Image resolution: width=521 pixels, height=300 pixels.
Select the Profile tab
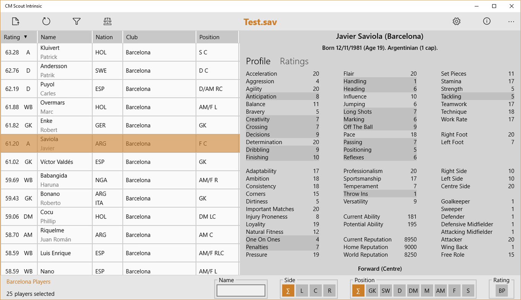point(258,61)
